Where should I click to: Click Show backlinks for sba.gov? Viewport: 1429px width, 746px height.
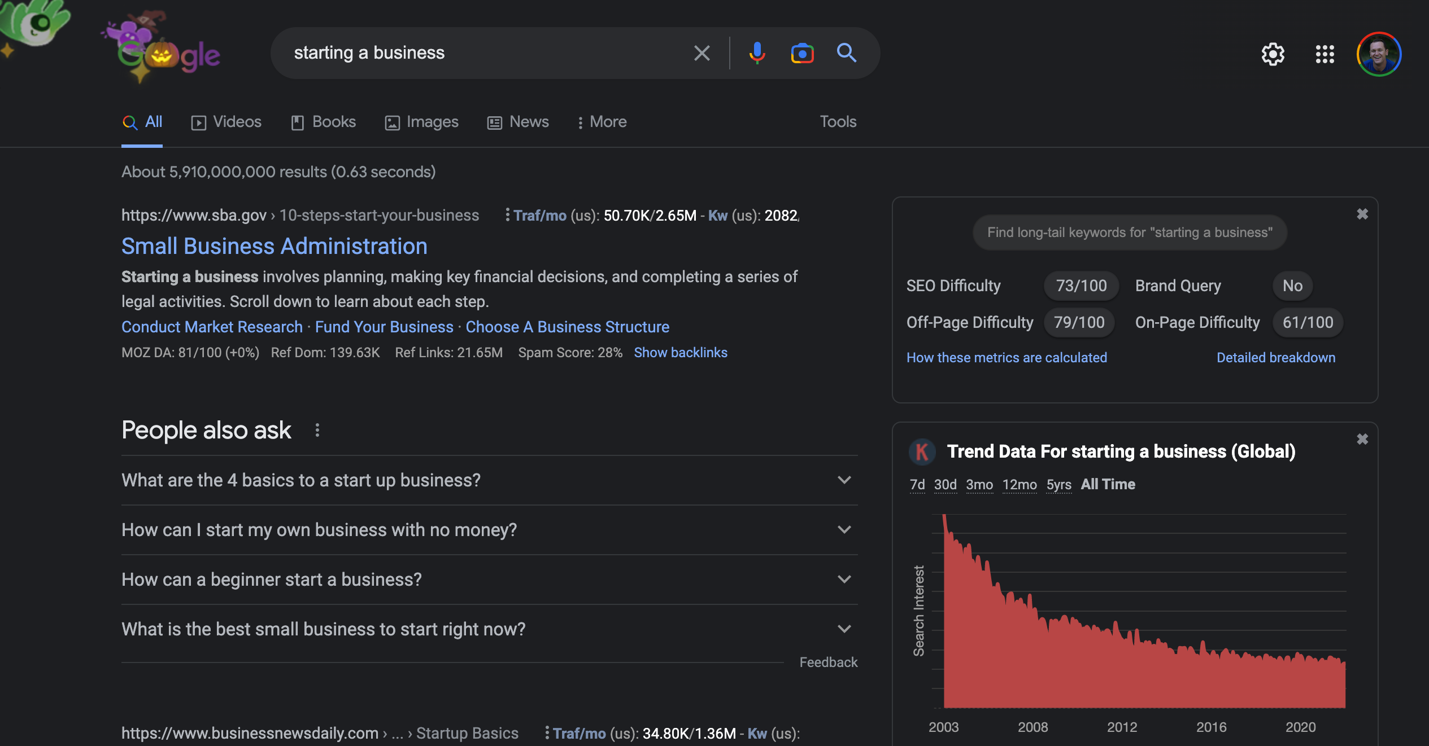click(x=681, y=353)
